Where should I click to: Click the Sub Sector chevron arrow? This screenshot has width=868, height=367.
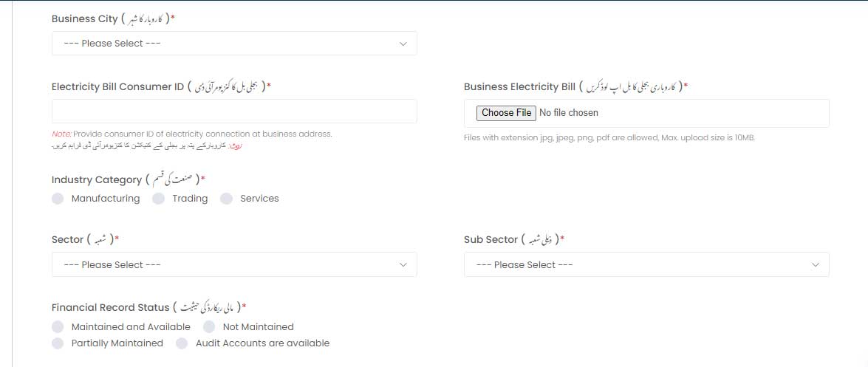(816, 265)
